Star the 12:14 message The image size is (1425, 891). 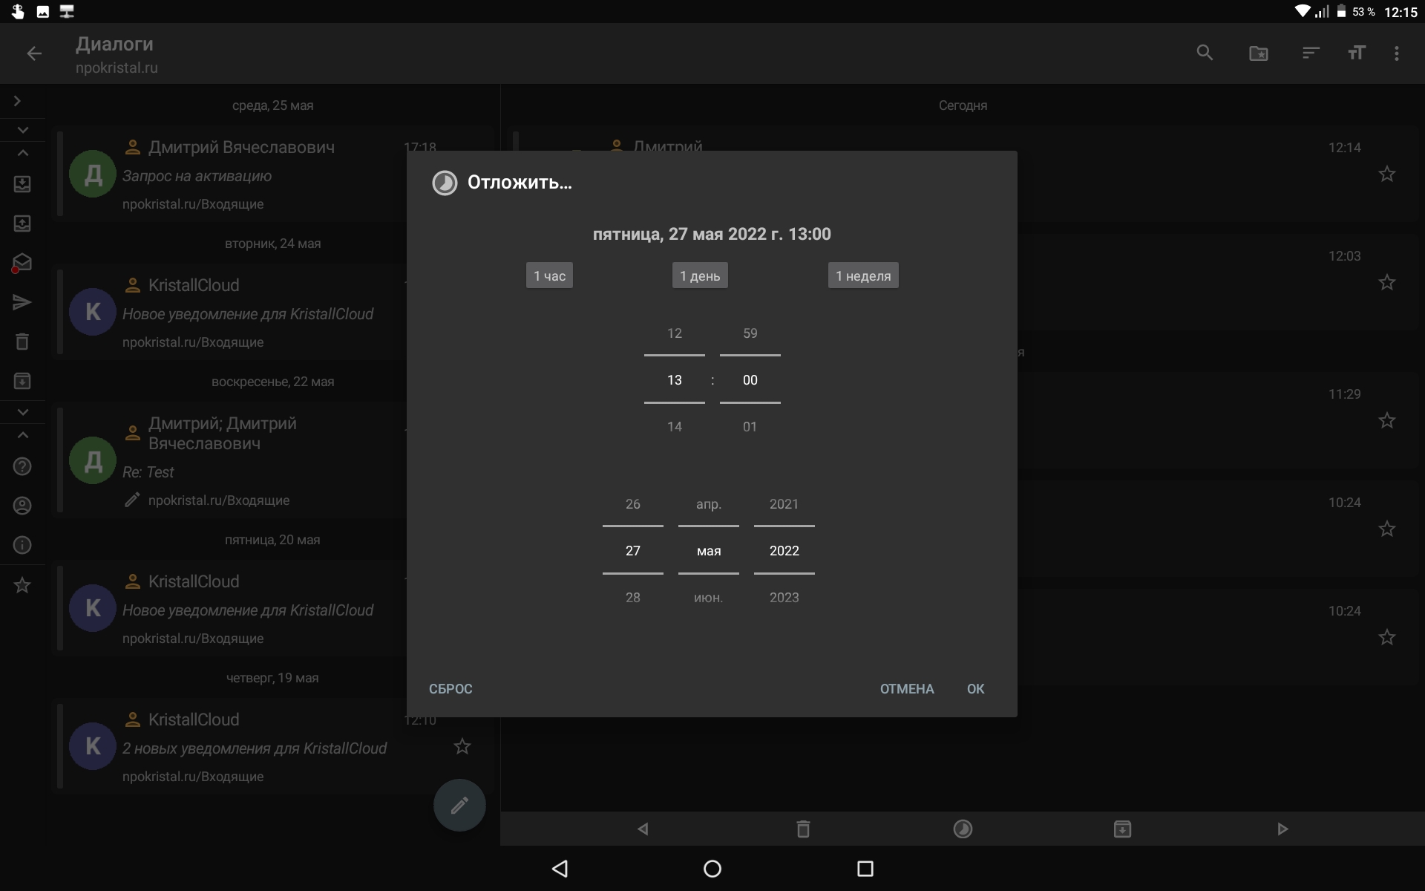(1386, 174)
